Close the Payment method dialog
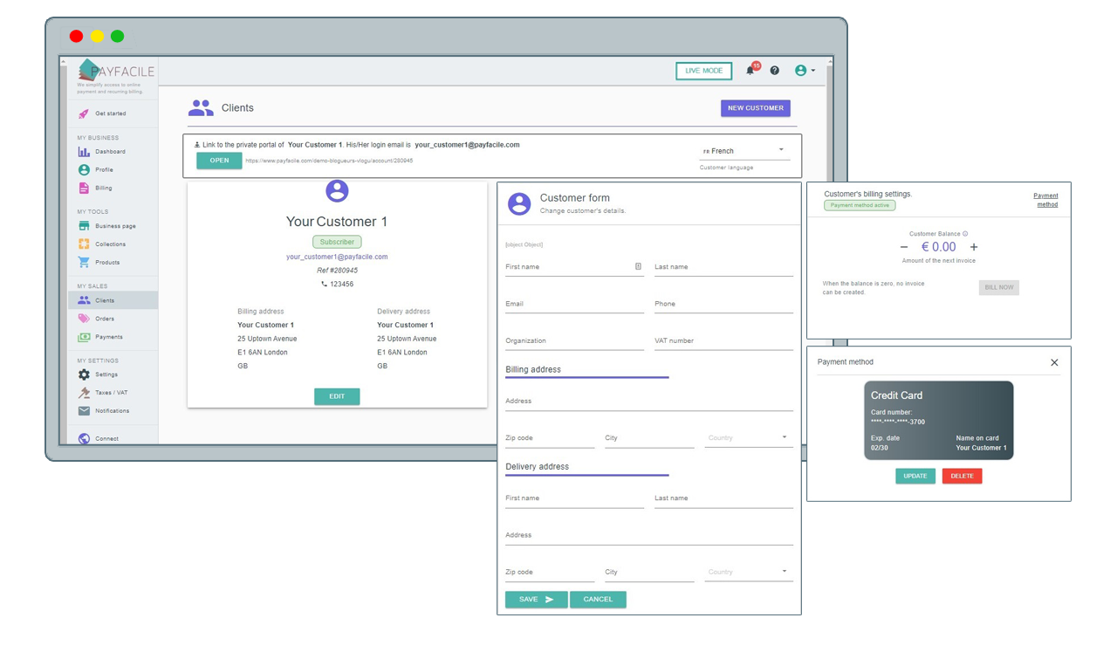1117x666 pixels. 1054,362
